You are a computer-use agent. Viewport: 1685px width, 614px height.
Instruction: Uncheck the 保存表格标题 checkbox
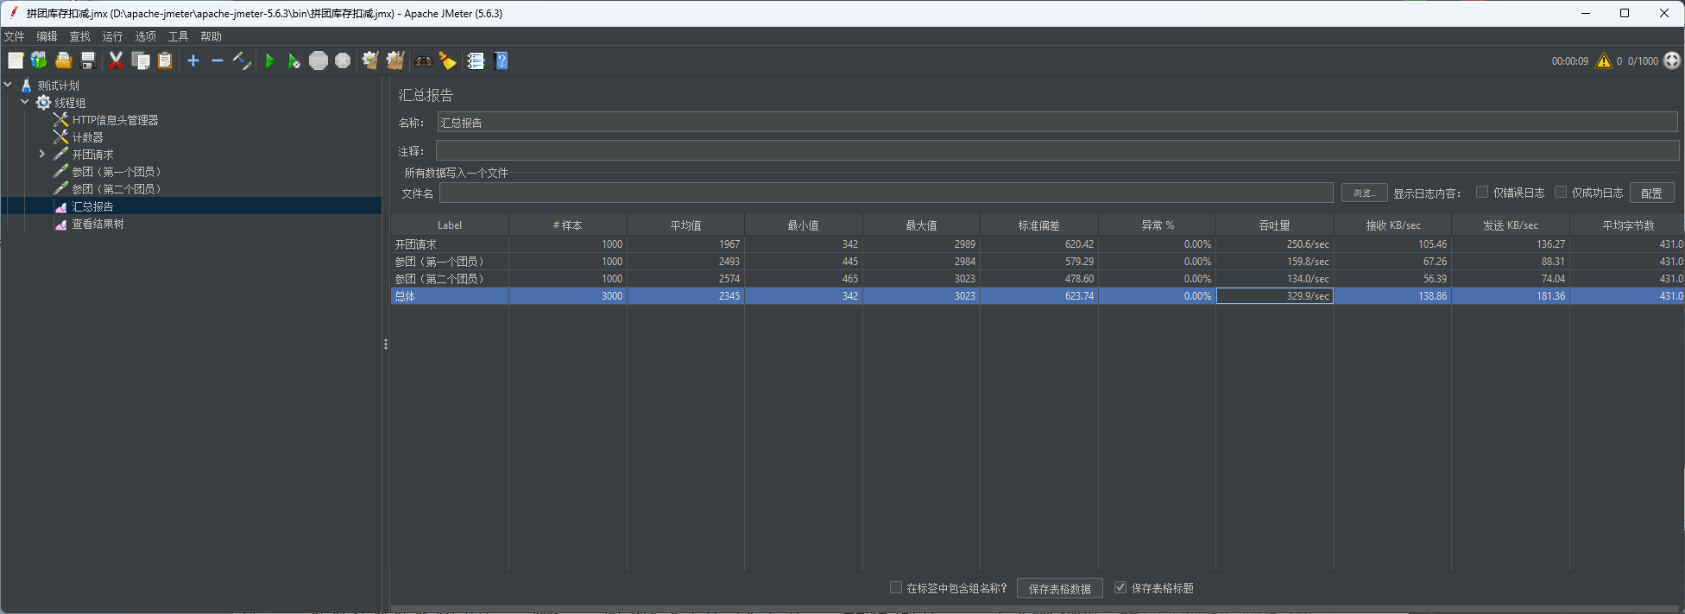click(1120, 587)
